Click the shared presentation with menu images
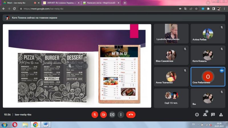This screenshot has height=128, width=228. [x=77, y=66]
